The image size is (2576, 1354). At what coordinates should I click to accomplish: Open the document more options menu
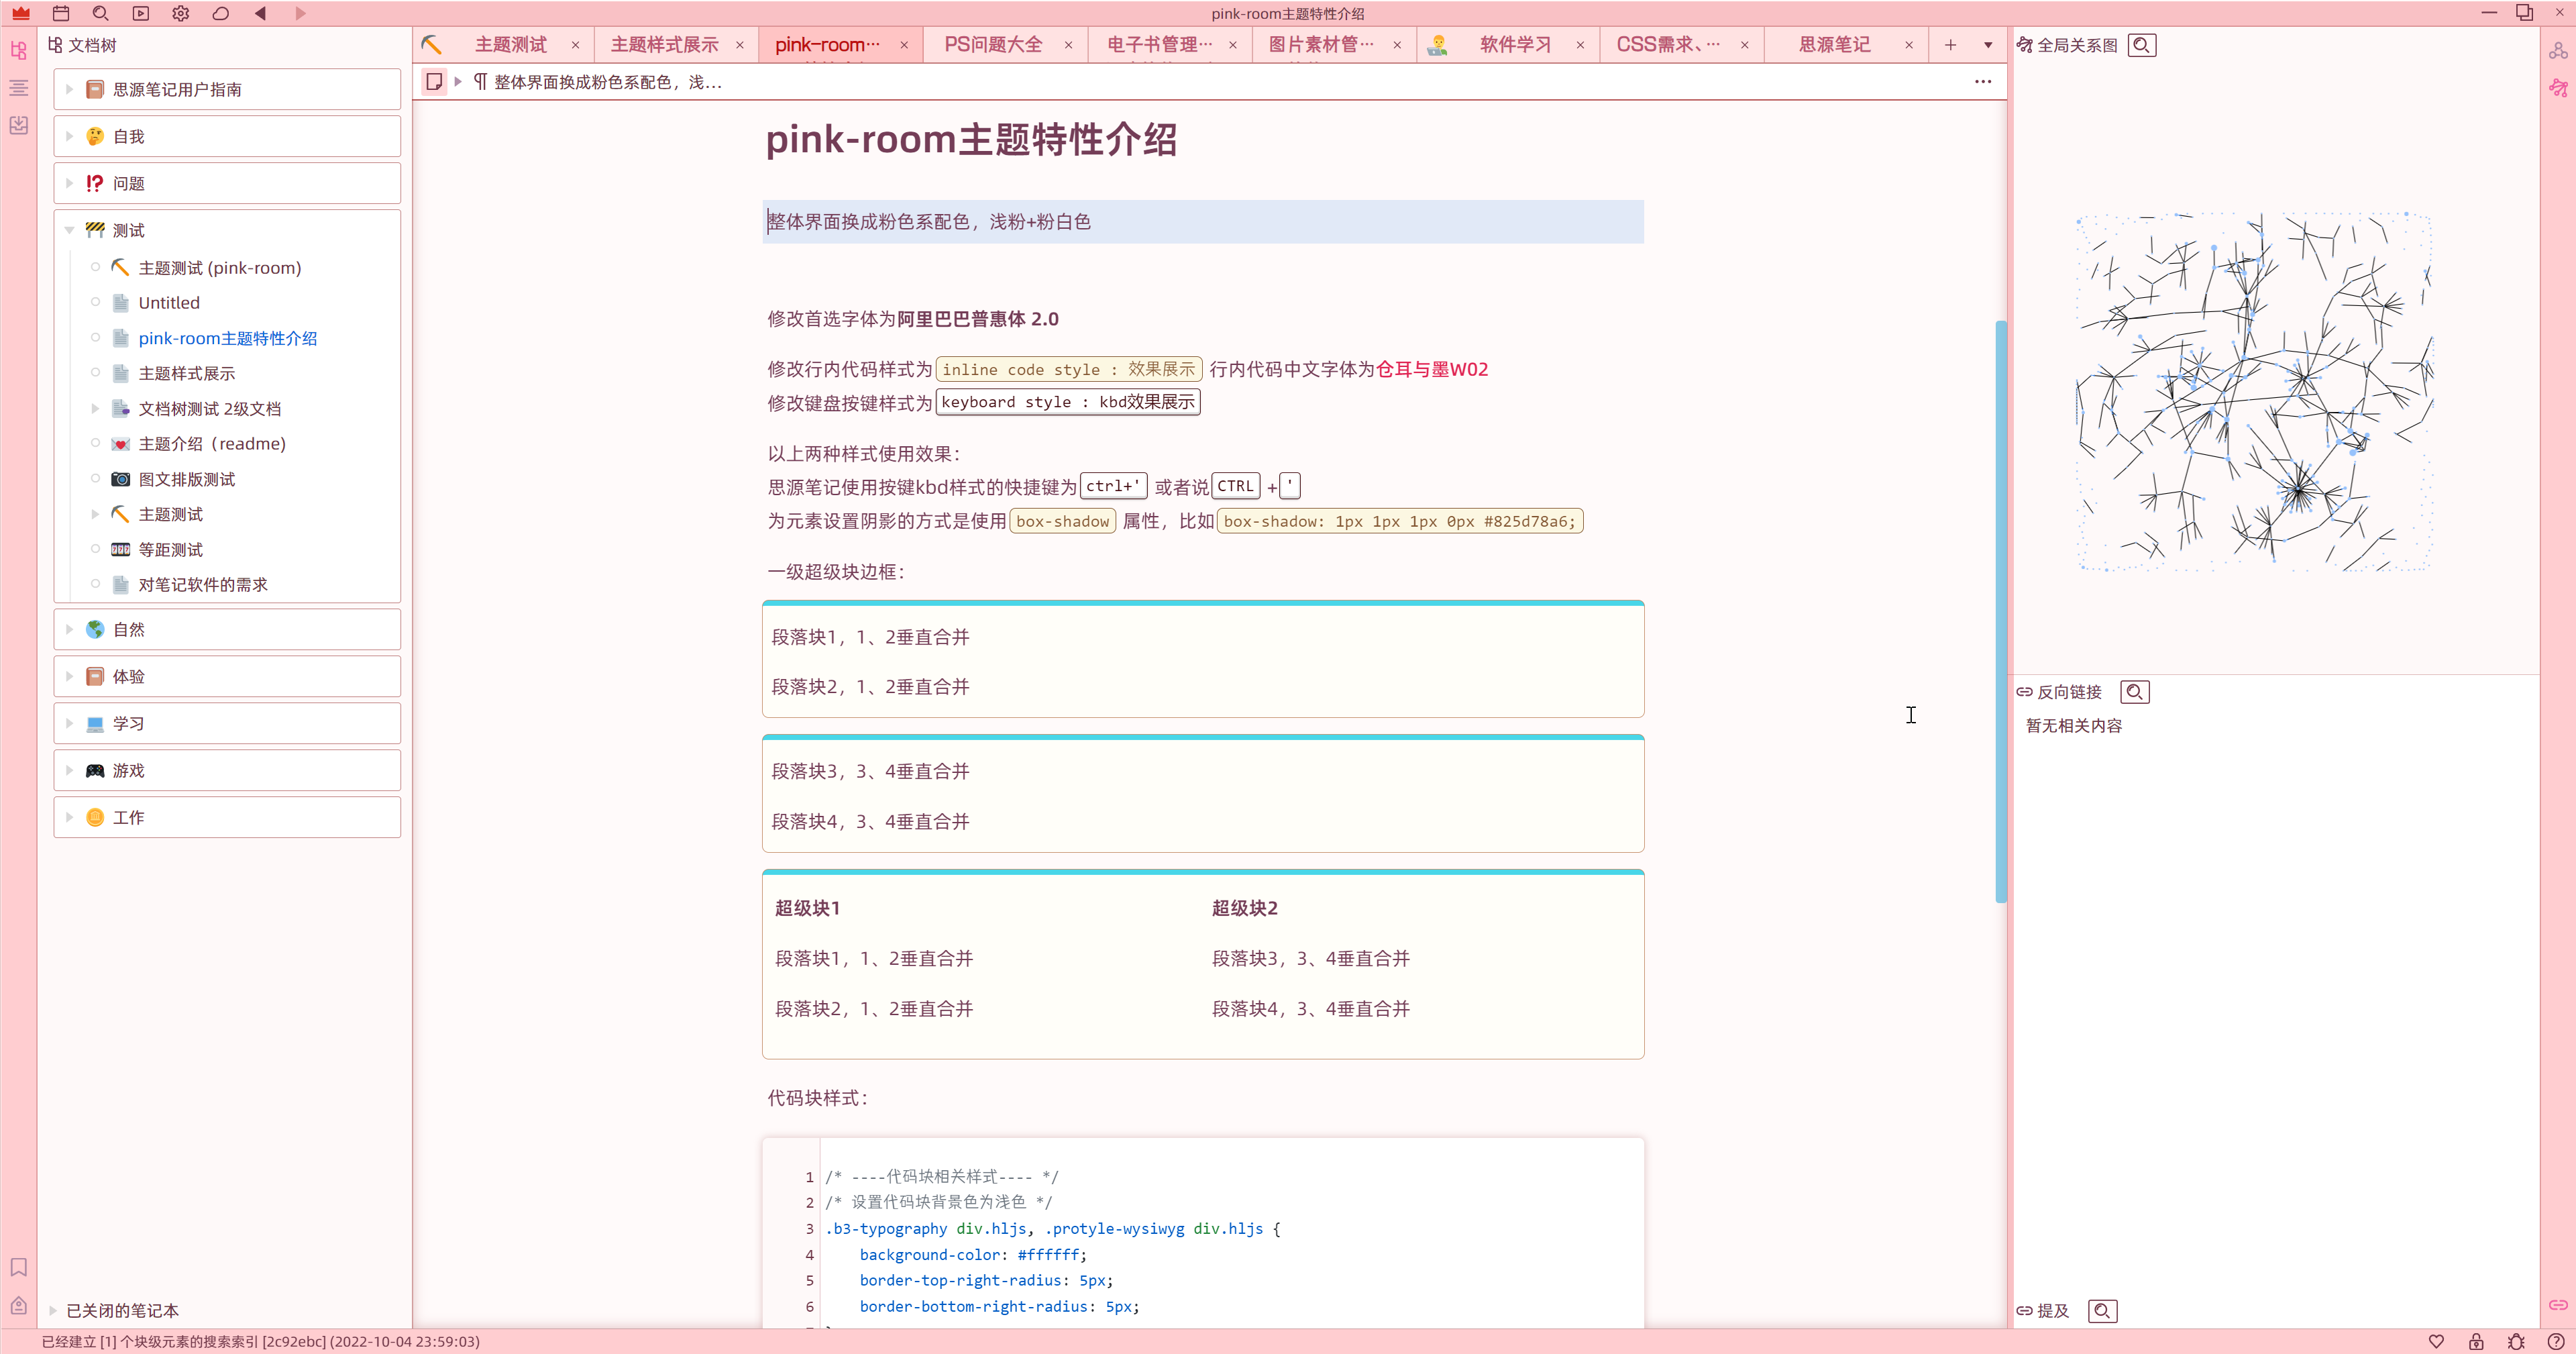[x=1983, y=82]
